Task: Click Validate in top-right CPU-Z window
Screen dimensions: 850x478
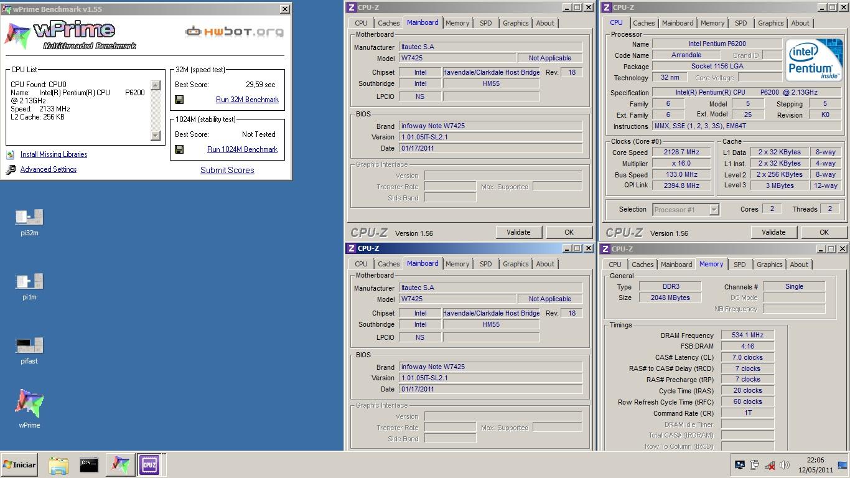Action: 773,232
